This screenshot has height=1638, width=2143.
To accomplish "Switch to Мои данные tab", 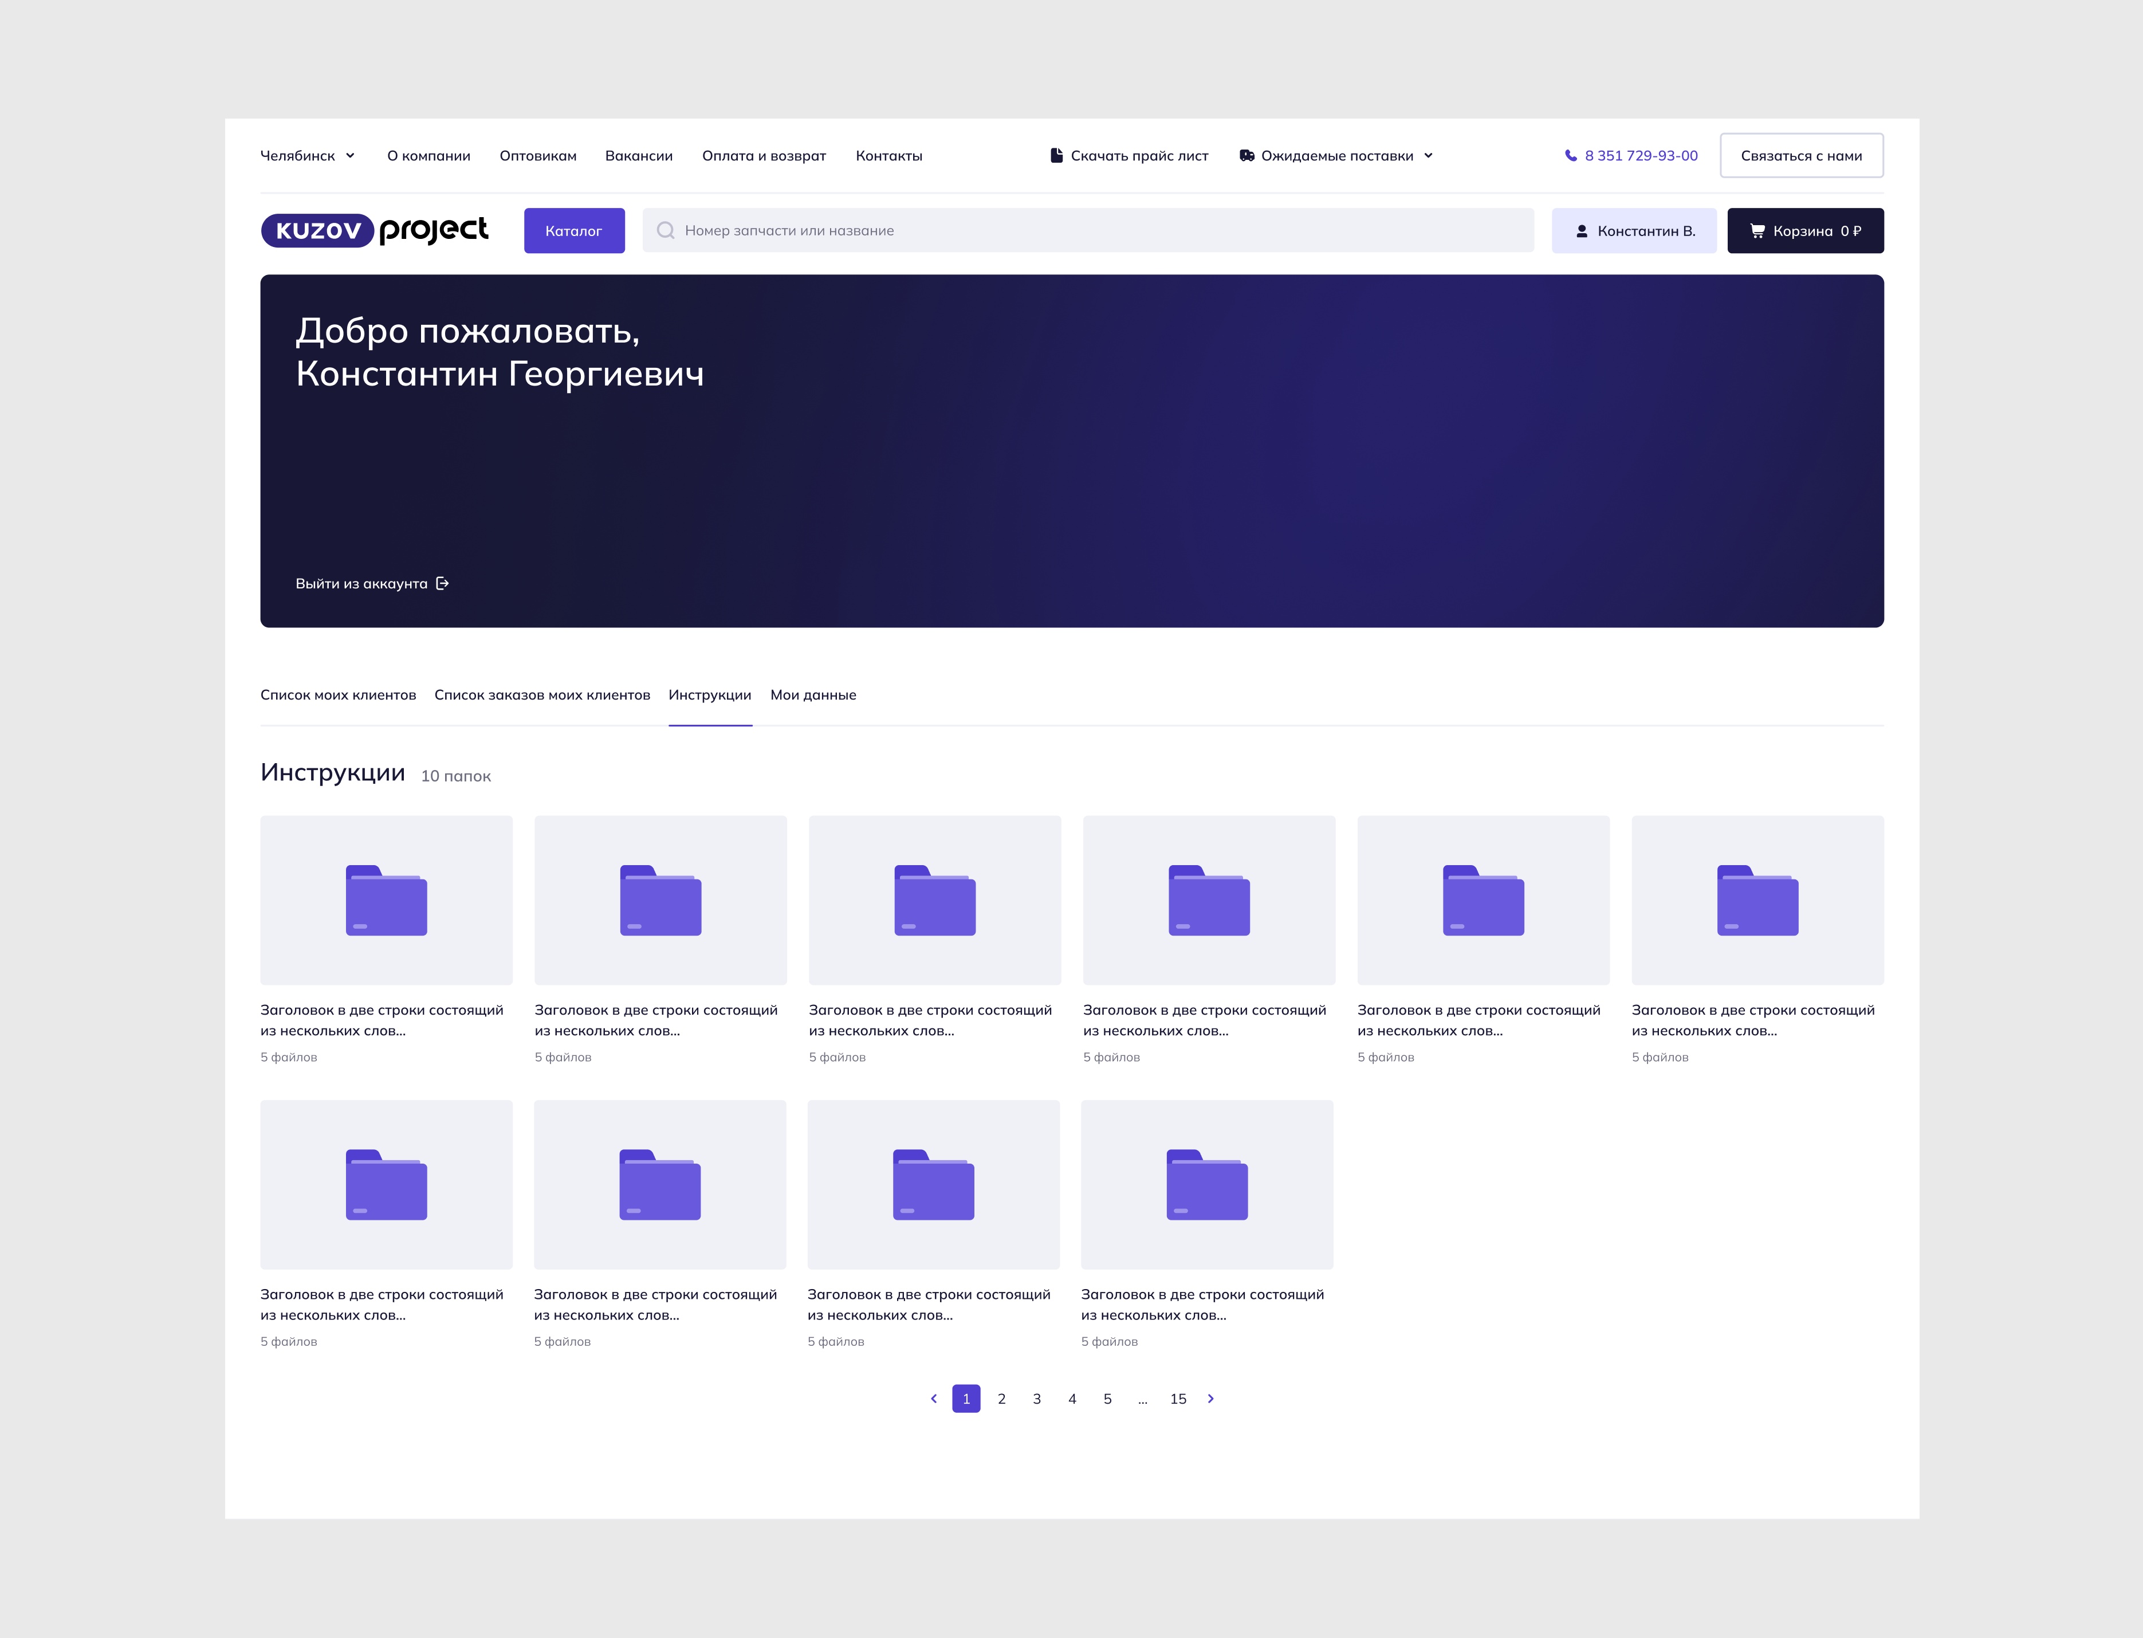I will point(813,694).
